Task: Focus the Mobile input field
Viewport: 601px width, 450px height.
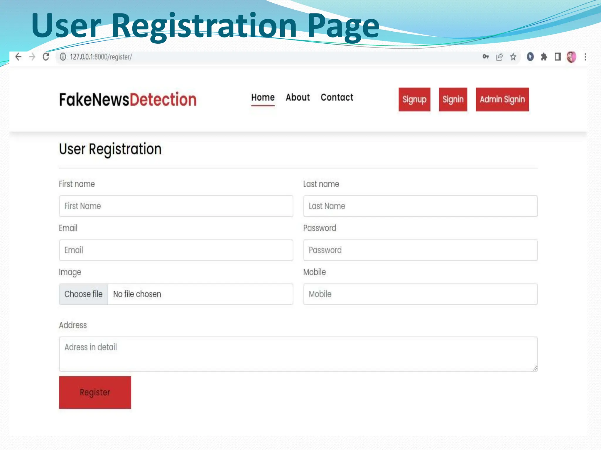Action: pyautogui.click(x=421, y=294)
